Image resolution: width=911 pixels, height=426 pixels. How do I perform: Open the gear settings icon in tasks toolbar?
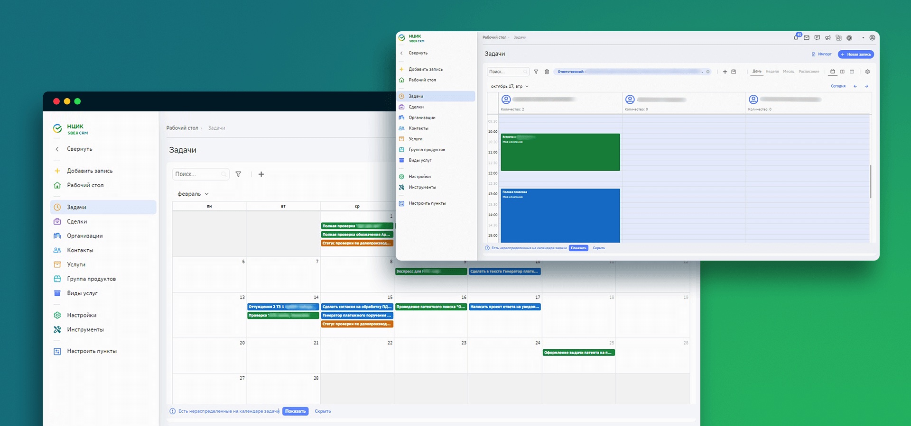click(x=867, y=72)
